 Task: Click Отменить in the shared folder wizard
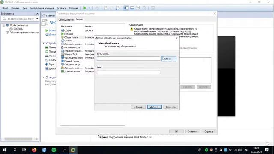[x=170, y=107]
